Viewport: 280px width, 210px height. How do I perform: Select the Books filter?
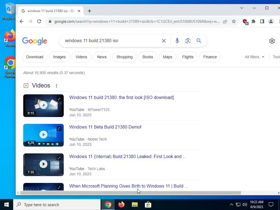[148, 57]
